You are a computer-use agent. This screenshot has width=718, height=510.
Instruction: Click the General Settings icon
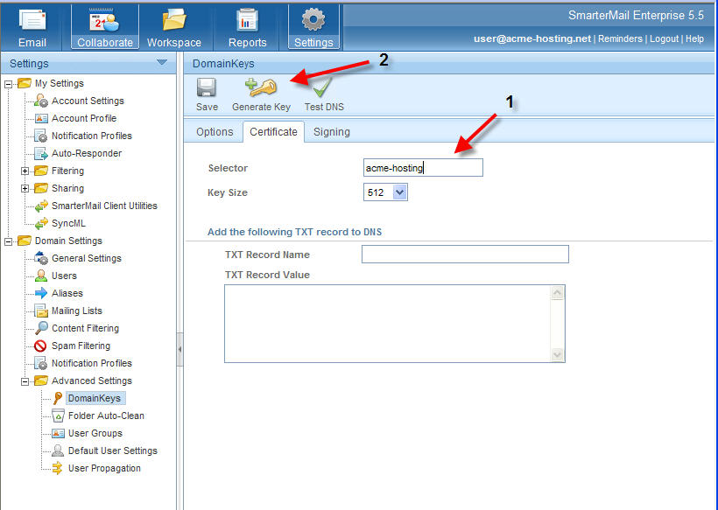(x=41, y=258)
